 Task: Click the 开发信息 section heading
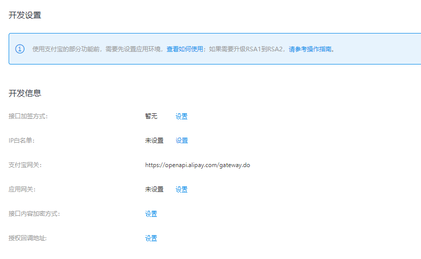click(25, 93)
